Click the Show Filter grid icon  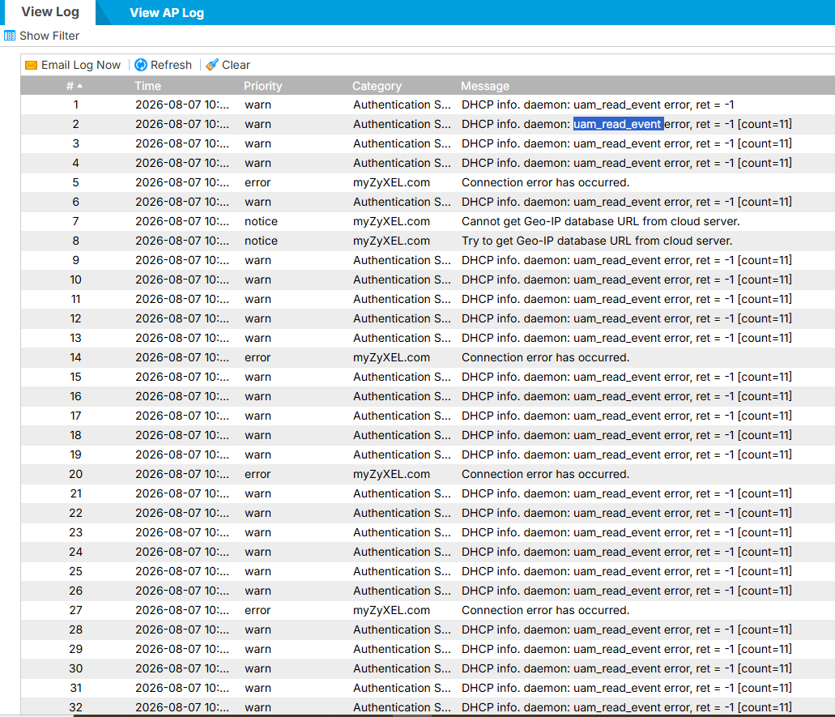tap(10, 36)
